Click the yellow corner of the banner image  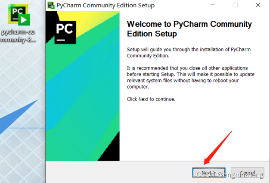pyautogui.click(x=90, y=22)
